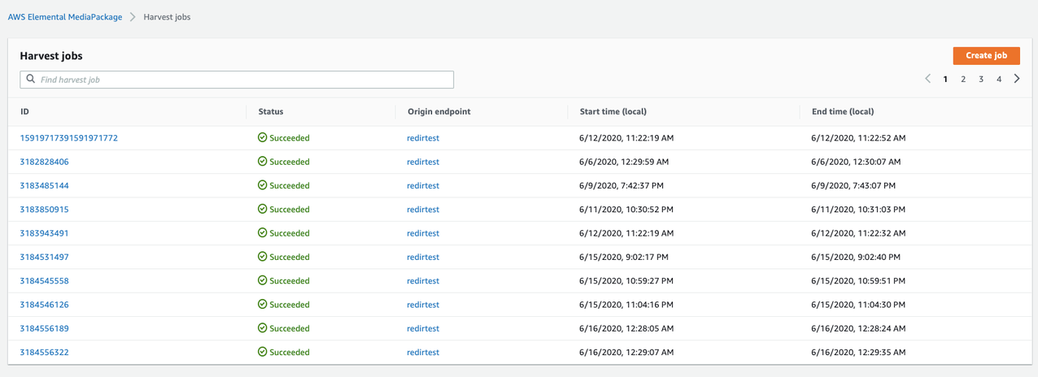
Task: Open AWS Elemental MediaPackage breadcrumb link
Action: tap(65, 17)
